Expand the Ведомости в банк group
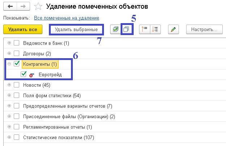The height and width of the screenshot is (146, 226). click(9, 43)
